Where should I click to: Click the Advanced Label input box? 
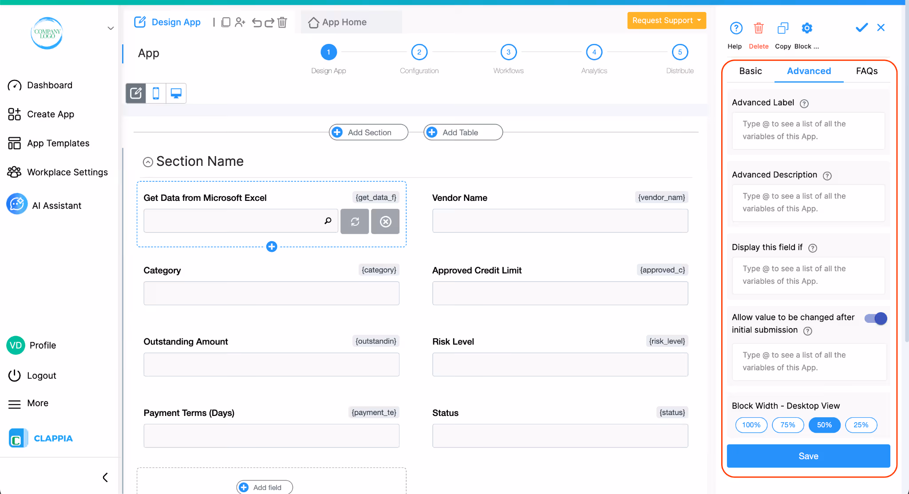point(808,130)
